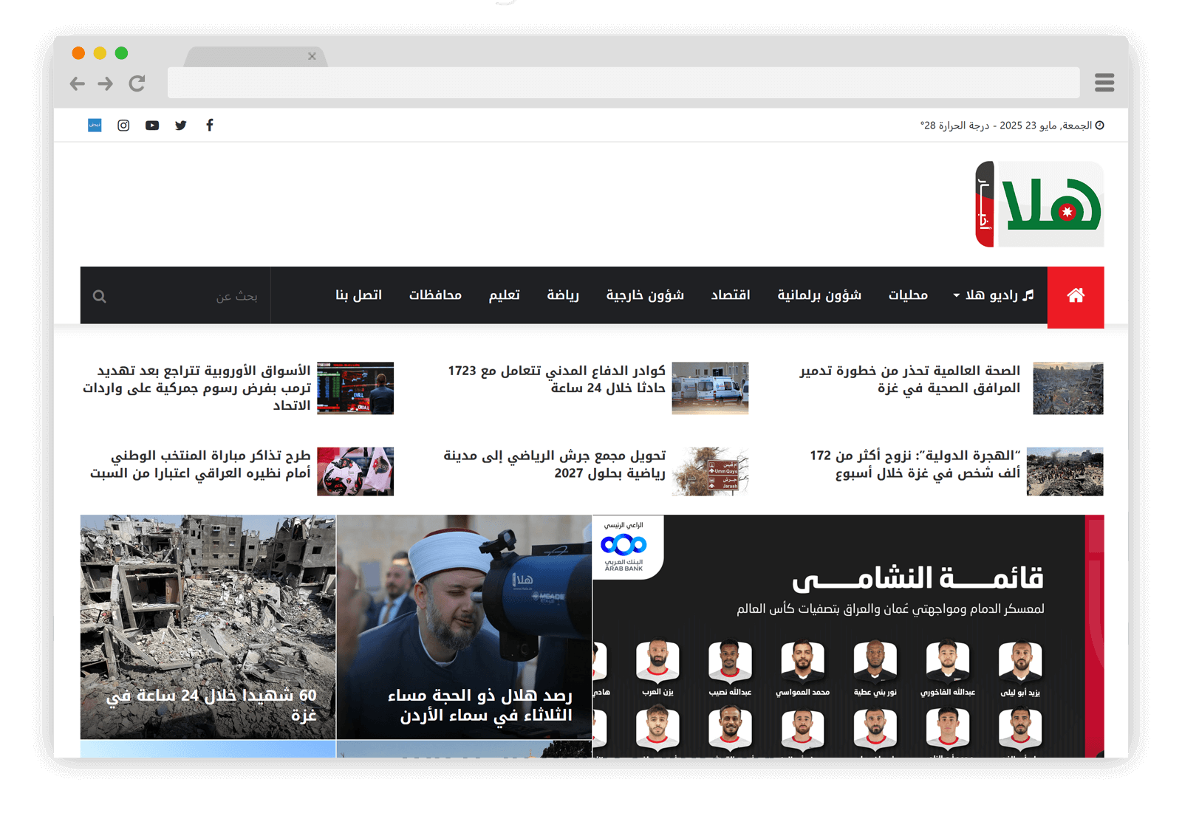Click player photo يزن العرب

(x=657, y=662)
